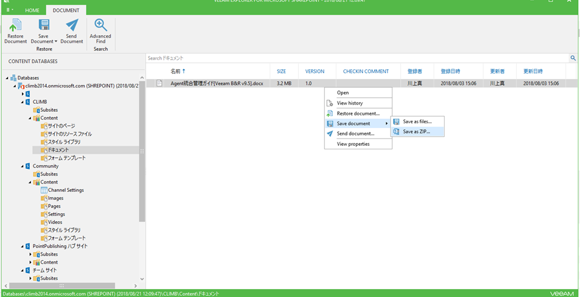Viewport: 580px width, 297px height.
Task: Click the Save as files disk icon
Action: point(397,121)
